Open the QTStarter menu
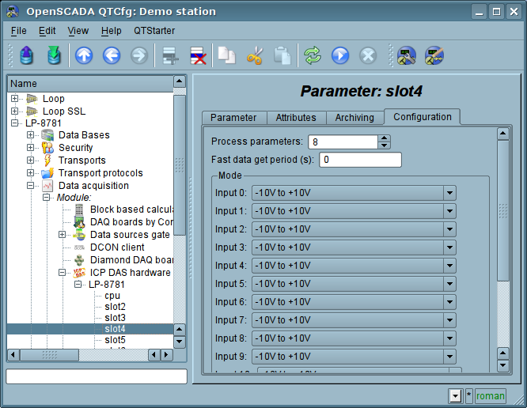This screenshot has height=408, width=527. pos(154,31)
